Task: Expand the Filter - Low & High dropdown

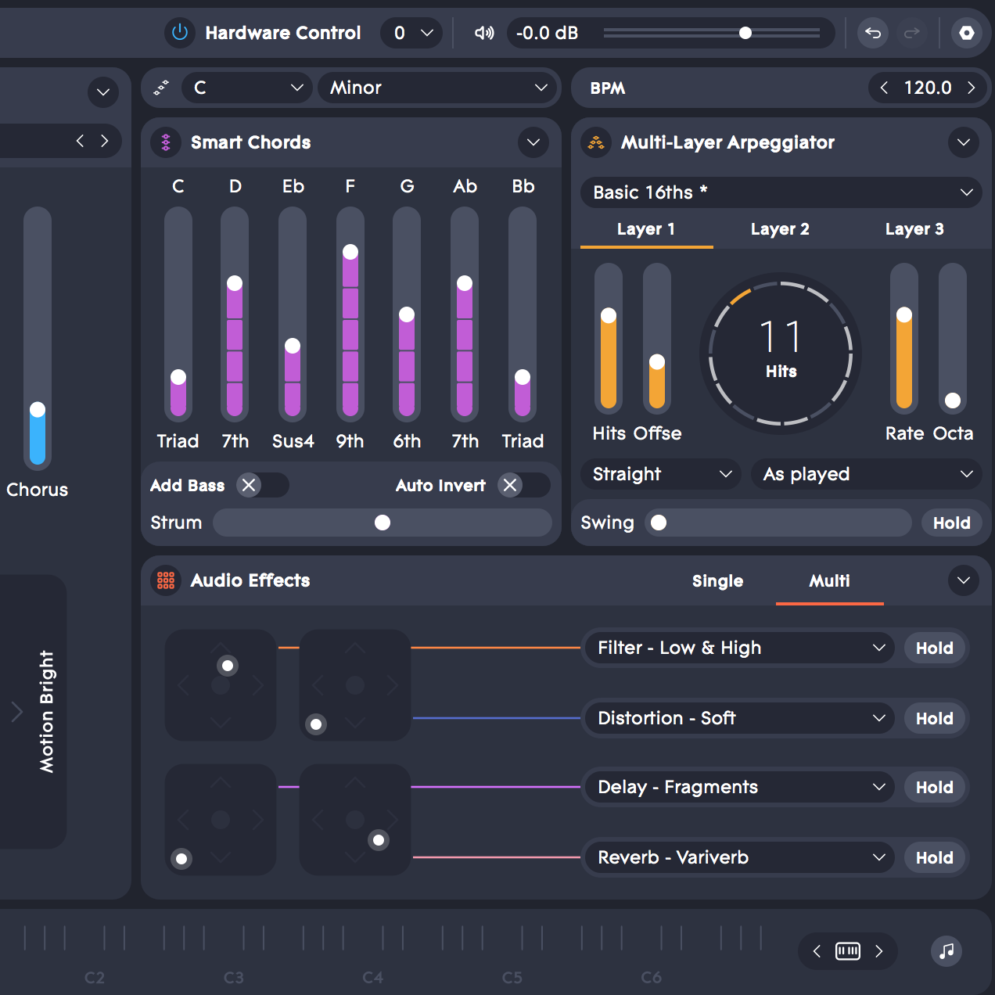Action: [x=740, y=648]
